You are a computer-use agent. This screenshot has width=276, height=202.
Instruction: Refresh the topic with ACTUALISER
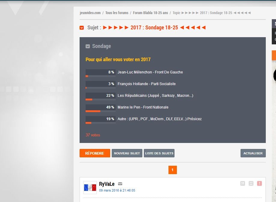253,153
